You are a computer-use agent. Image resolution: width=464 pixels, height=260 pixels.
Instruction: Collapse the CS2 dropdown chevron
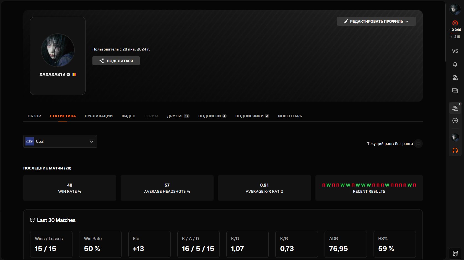tap(92, 141)
